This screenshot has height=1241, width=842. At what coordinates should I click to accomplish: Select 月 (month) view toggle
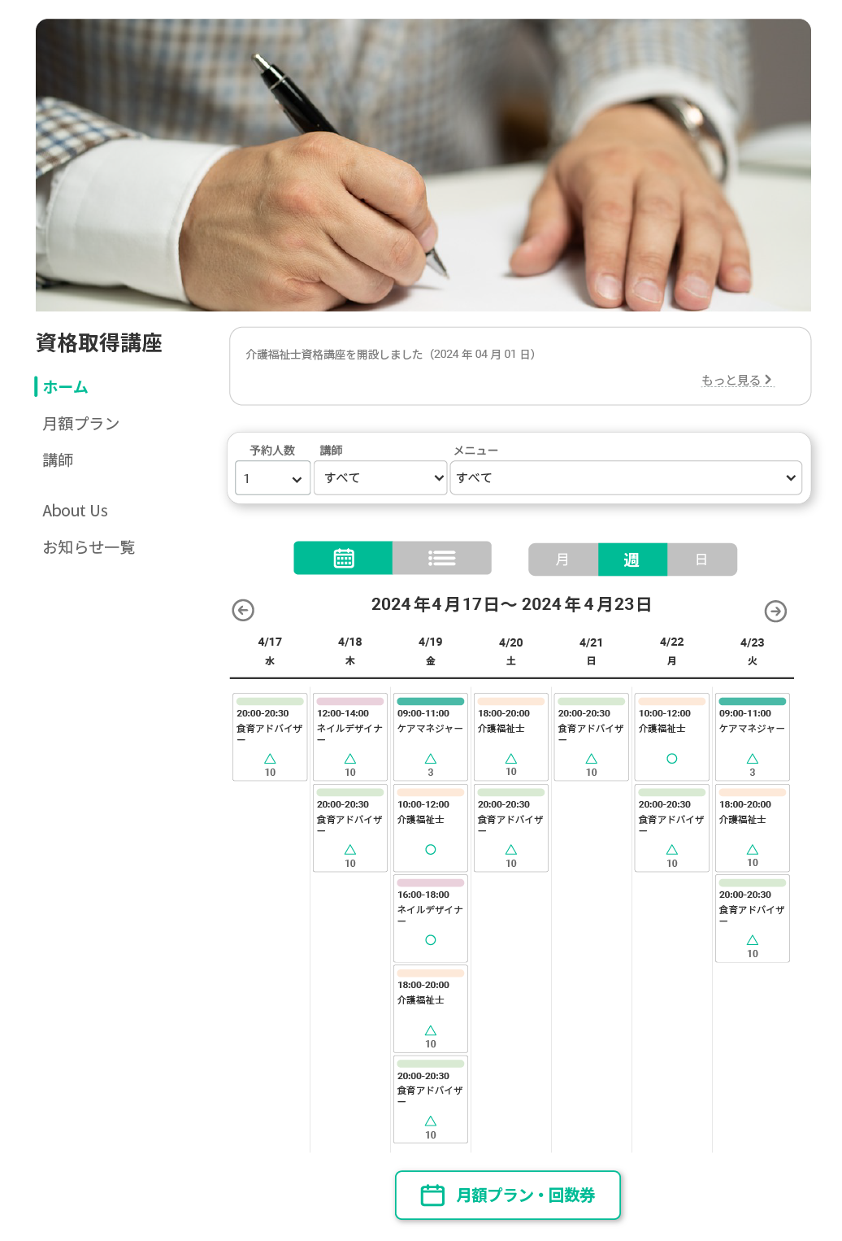click(x=563, y=560)
